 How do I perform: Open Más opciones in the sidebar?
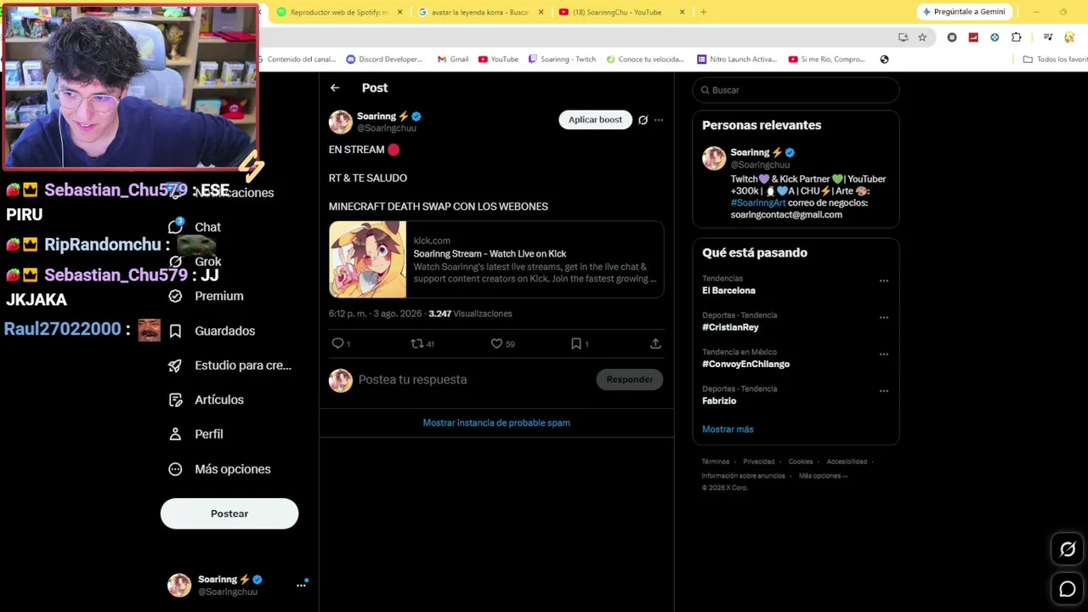click(x=220, y=469)
